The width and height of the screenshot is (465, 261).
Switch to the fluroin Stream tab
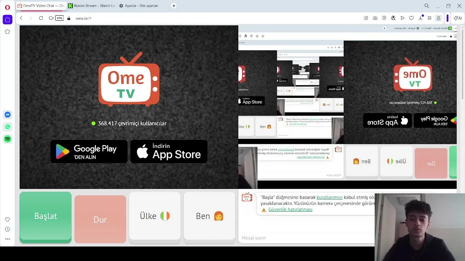point(92,6)
